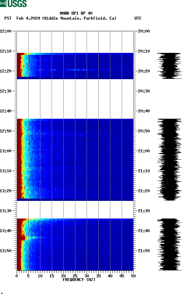Viewport: 184px width, 297px height.
Task: Click the 13:50 PST time label
Action: [x=6, y=250]
